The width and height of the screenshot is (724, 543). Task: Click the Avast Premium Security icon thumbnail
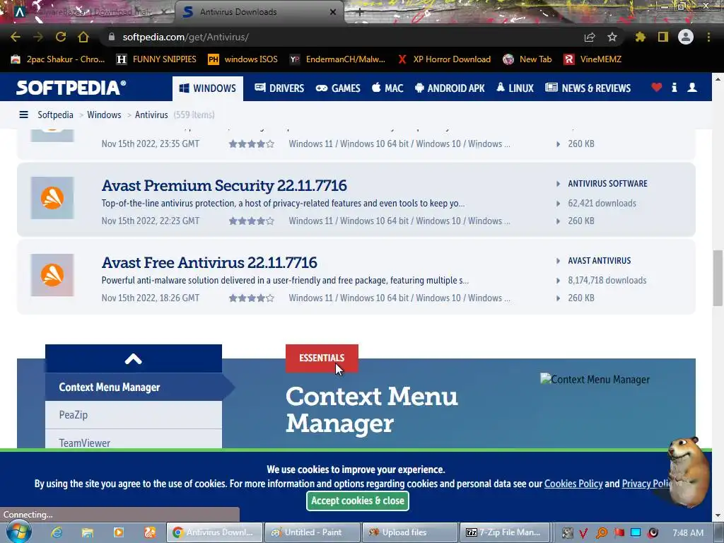pyautogui.click(x=52, y=198)
